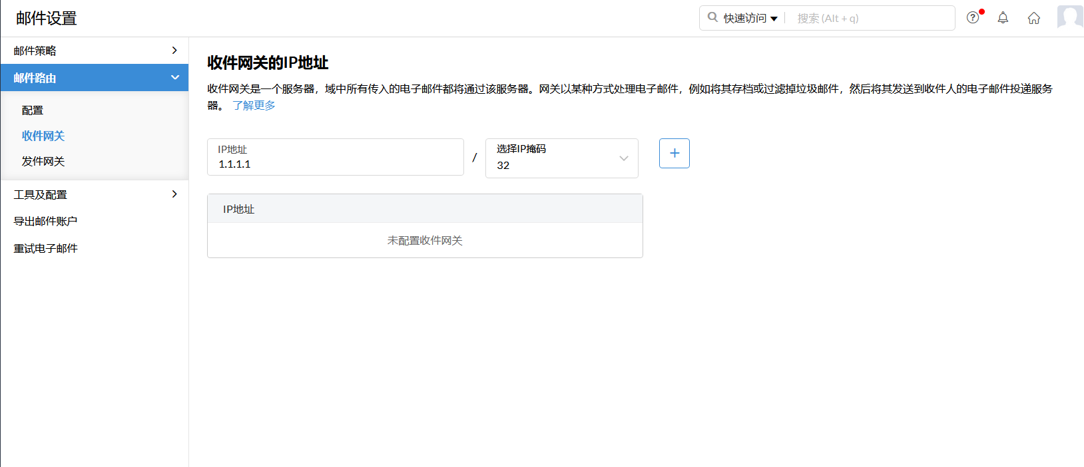
Task: Select 收件网关 in the sidebar
Action: pyautogui.click(x=43, y=136)
